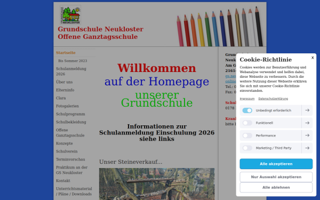Expand details arrow for Unbedingt erforderlich
The image size is (320, 200).
tap(307, 110)
